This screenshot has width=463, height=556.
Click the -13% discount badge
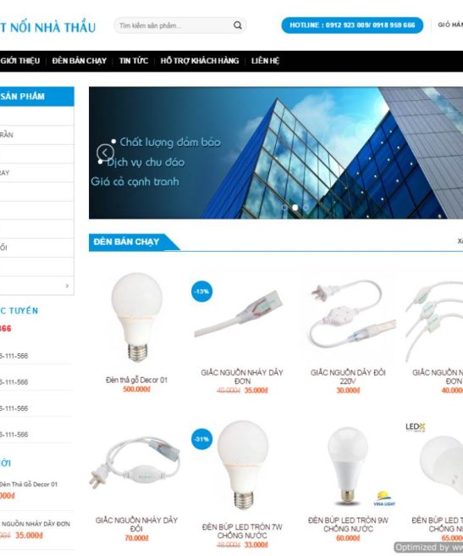coord(201,292)
